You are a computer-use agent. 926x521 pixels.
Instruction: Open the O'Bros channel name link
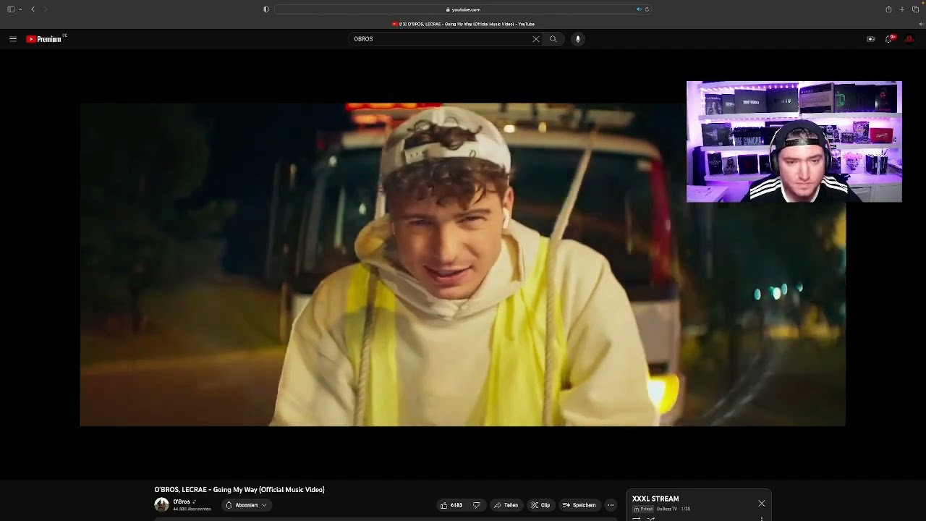(x=182, y=501)
